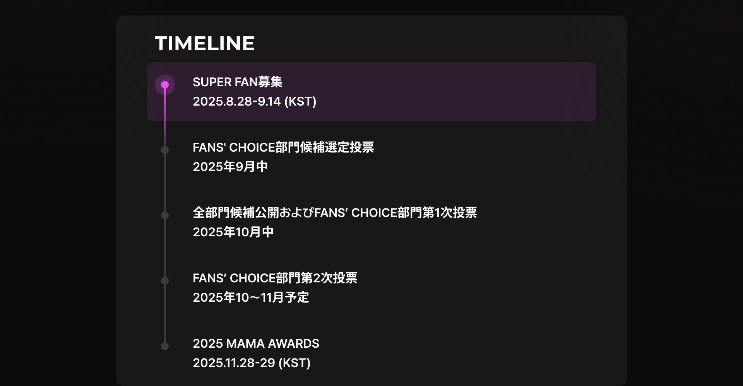Click the gray dot beside 全部門候補公開 entry
Viewport: 743px width, 386px height.
pyautogui.click(x=165, y=215)
